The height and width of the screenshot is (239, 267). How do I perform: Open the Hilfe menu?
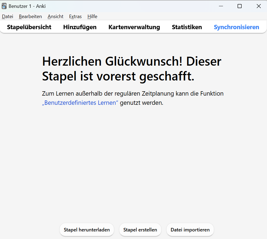pos(92,16)
